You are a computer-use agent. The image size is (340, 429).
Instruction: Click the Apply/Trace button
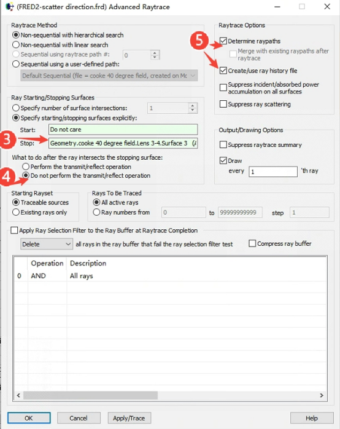(129, 418)
